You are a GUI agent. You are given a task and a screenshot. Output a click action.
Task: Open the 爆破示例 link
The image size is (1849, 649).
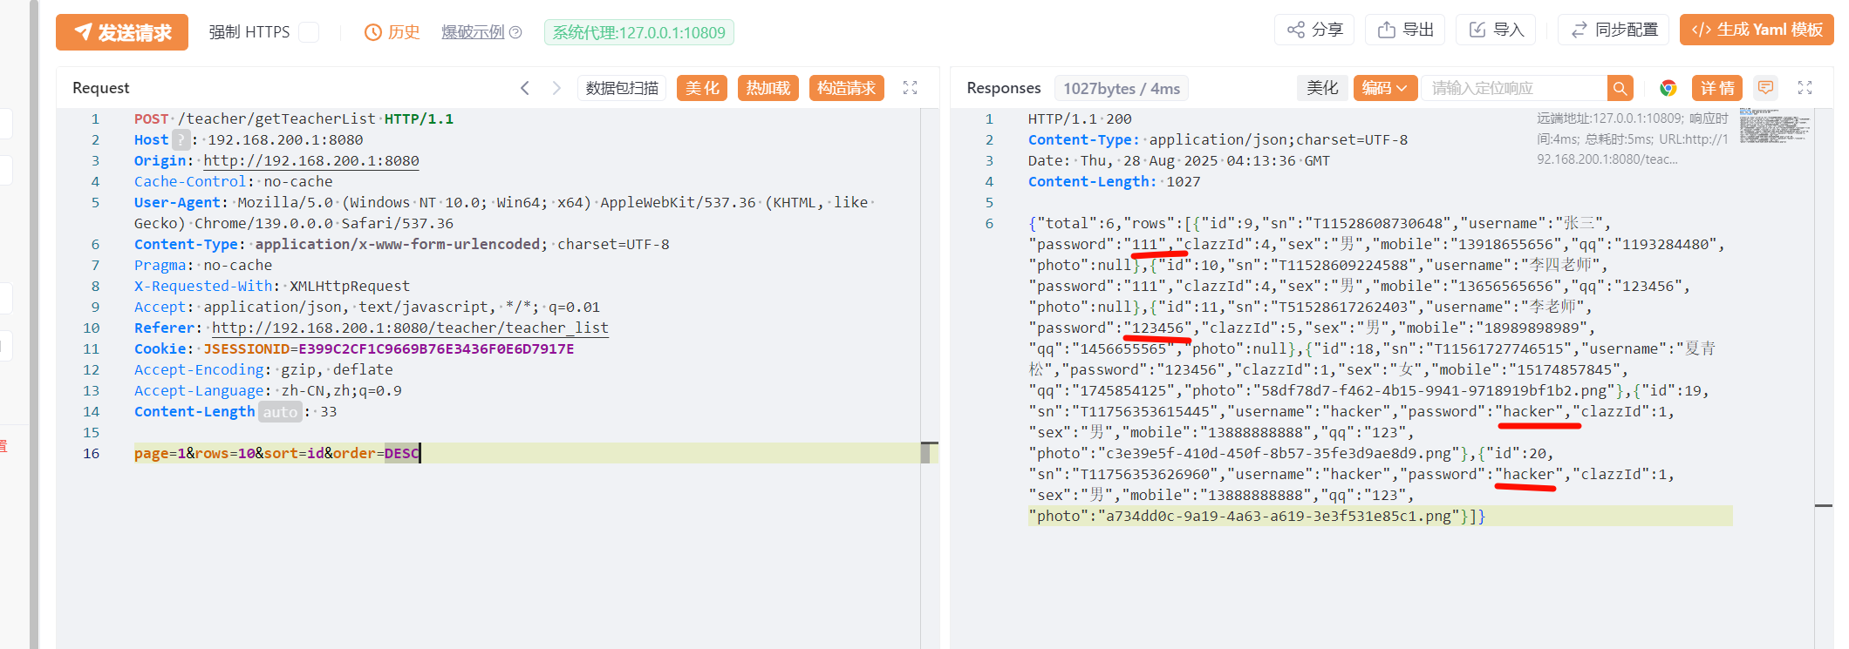473,32
